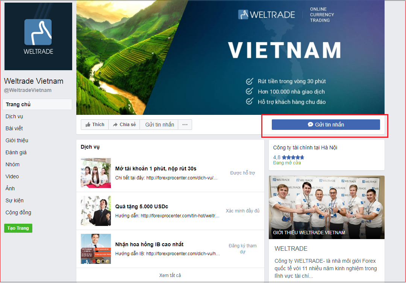The width and height of the screenshot is (406, 283).
Task: Click Hướng dẫn IB link text
Action: (x=168, y=254)
